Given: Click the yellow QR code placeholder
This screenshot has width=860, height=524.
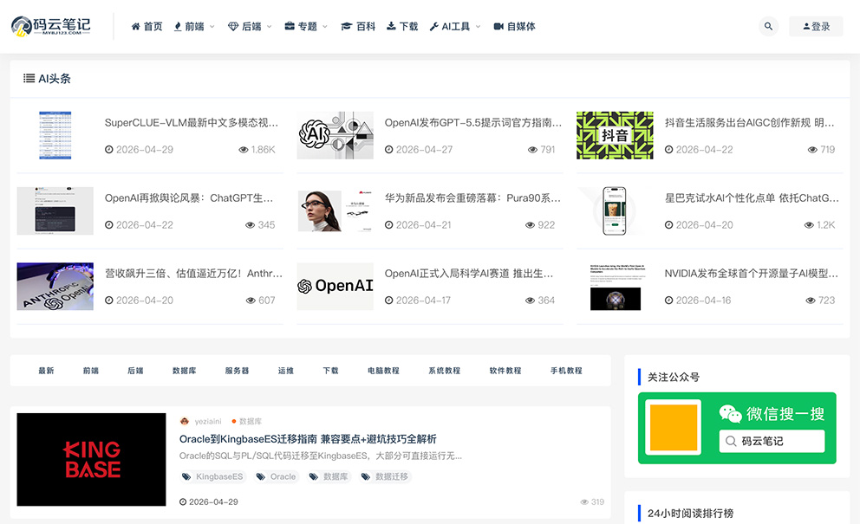Looking at the screenshot, I should click(x=673, y=428).
